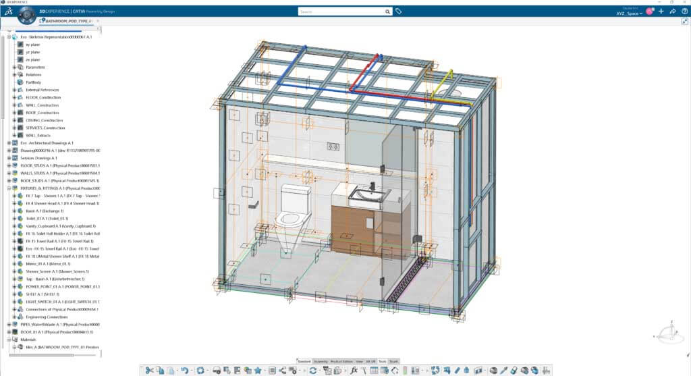Click the Copy icon in bottom toolbar

160,371
